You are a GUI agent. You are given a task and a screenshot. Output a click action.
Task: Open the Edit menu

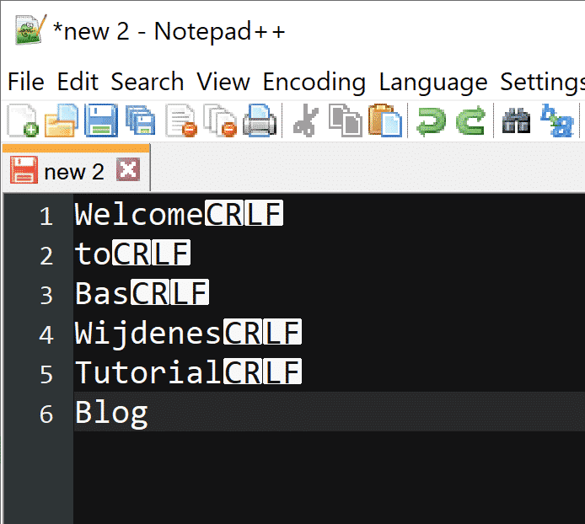pos(78,82)
